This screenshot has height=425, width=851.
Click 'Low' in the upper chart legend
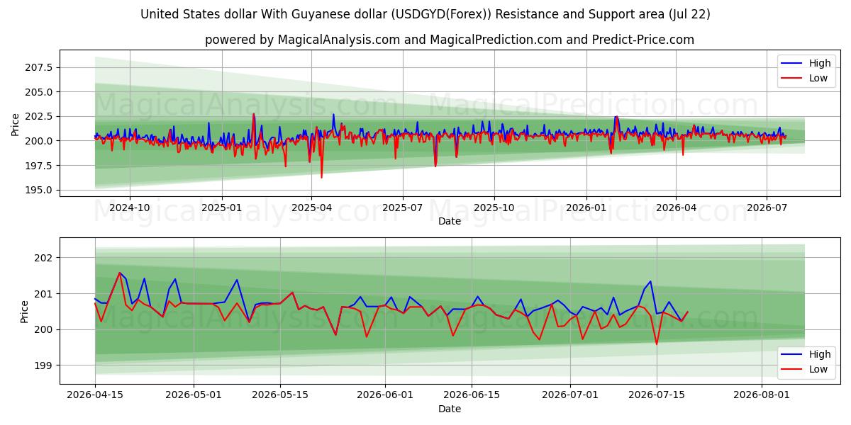click(x=818, y=78)
